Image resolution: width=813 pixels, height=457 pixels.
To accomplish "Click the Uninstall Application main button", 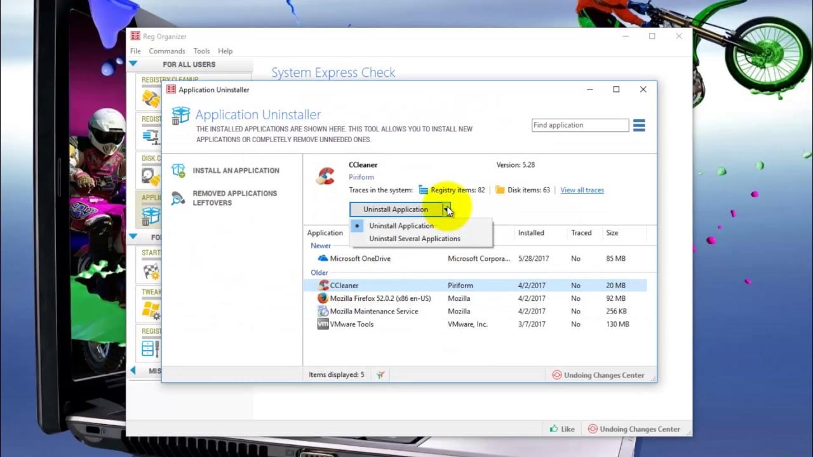I will [x=396, y=209].
